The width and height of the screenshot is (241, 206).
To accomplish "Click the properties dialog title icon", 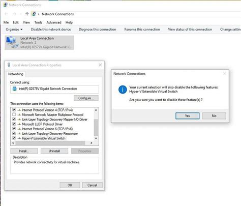I will 9,65.
